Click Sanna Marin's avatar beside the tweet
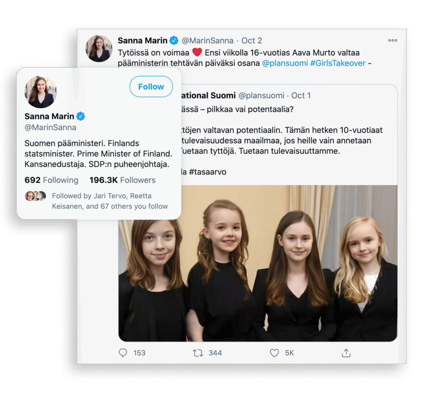437x393 pixels. [99, 49]
